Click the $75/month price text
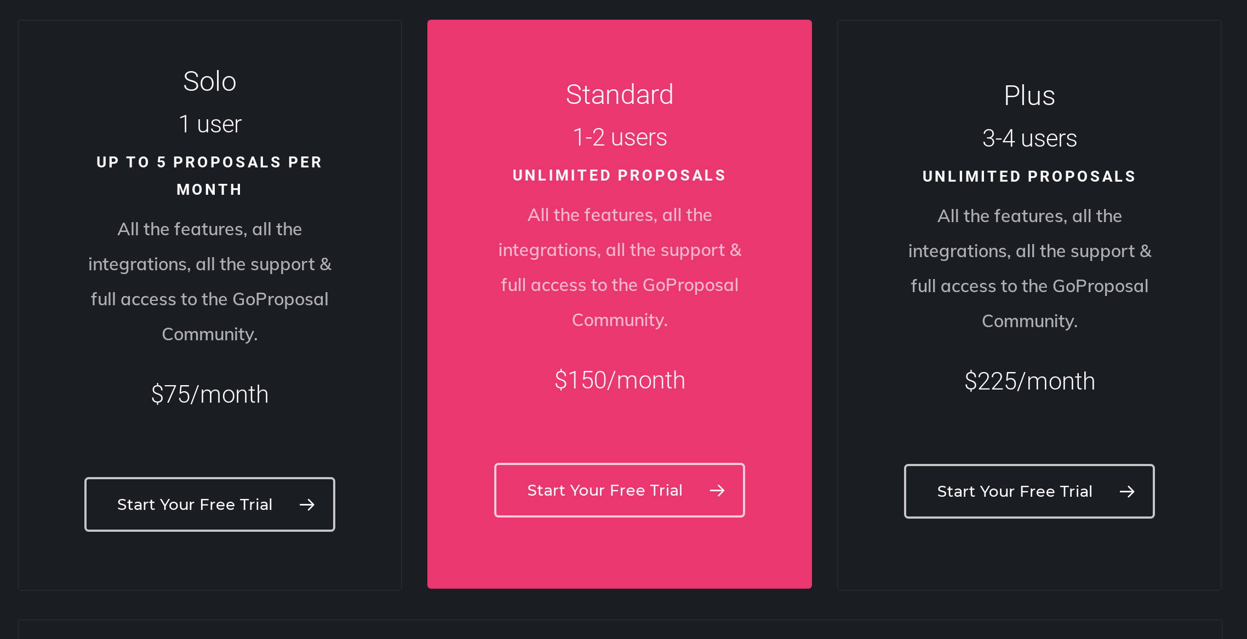Image resolution: width=1247 pixels, height=639 pixels. coord(210,394)
